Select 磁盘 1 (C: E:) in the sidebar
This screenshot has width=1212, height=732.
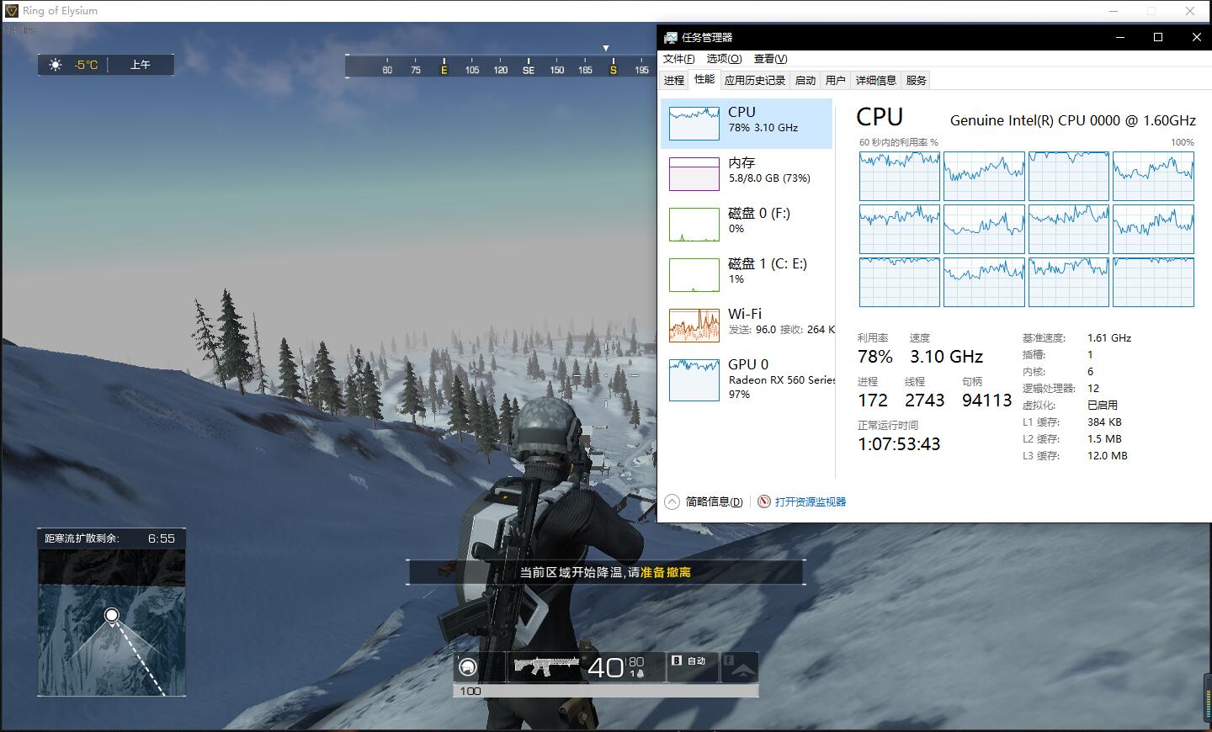pyautogui.click(x=747, y=275)
